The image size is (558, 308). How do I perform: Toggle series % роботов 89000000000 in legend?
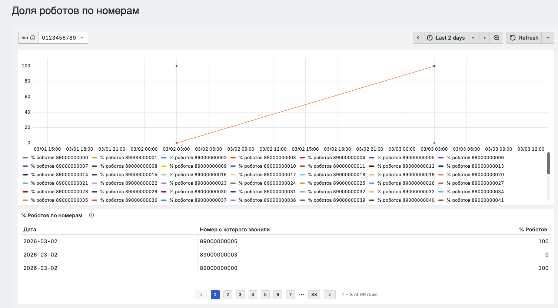[60, 158]
